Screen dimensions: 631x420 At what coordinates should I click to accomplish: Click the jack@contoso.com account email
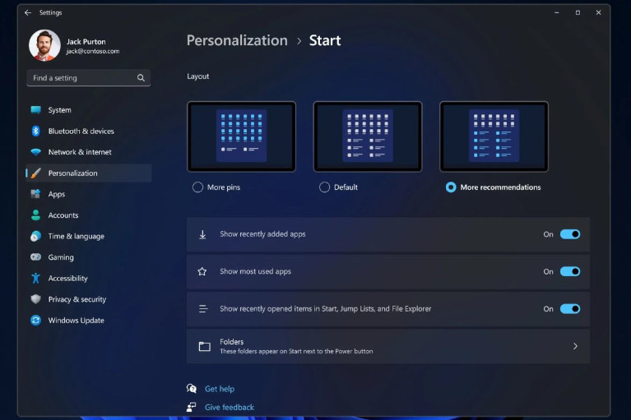[x=93, y=52]
